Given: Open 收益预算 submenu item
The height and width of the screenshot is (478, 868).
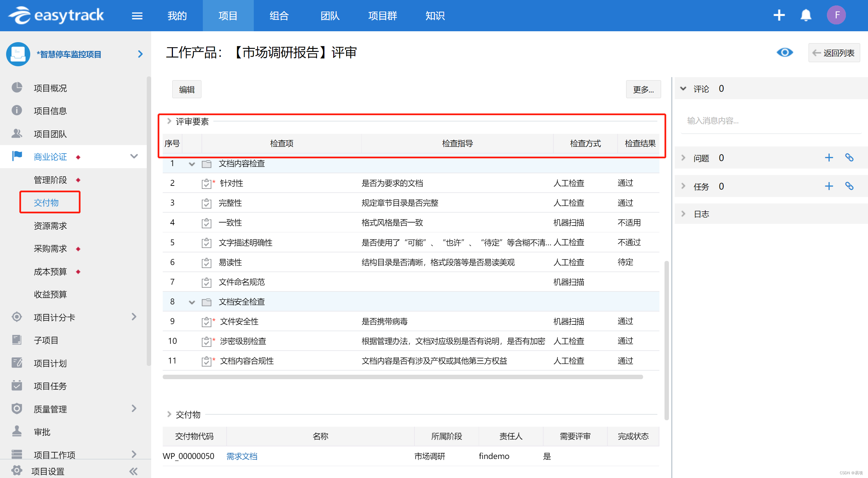Looking at the screenshot, I should click(x=50, y=294).
